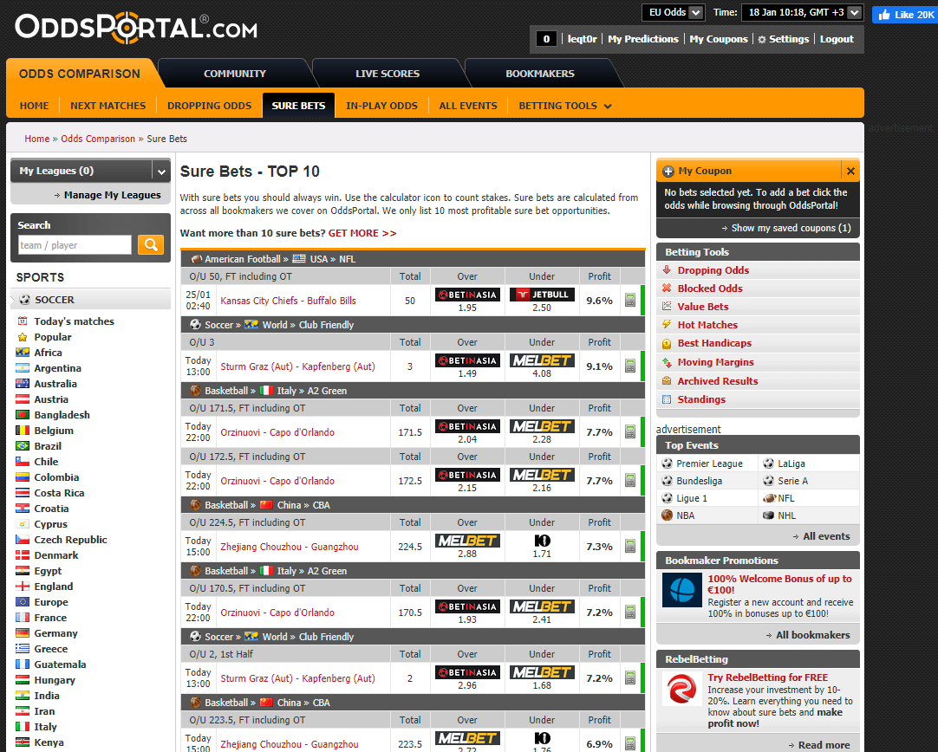Open the EU Odds format dropdown

click(x=666, y=12)
